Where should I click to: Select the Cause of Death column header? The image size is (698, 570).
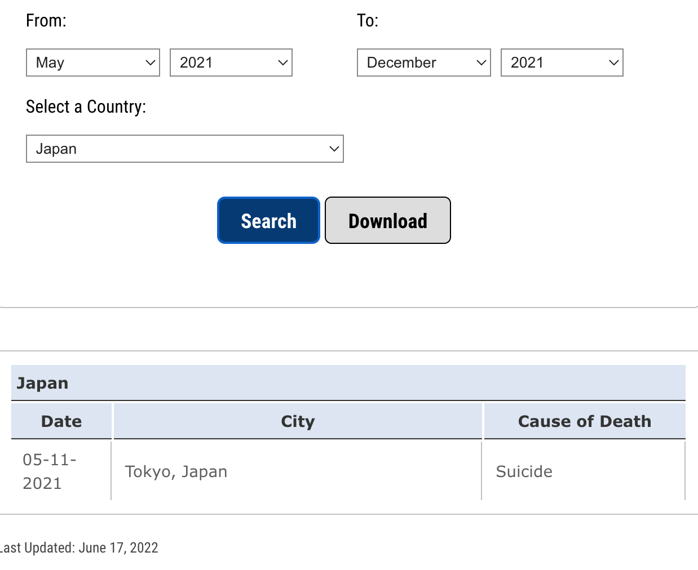click(585, 421)
